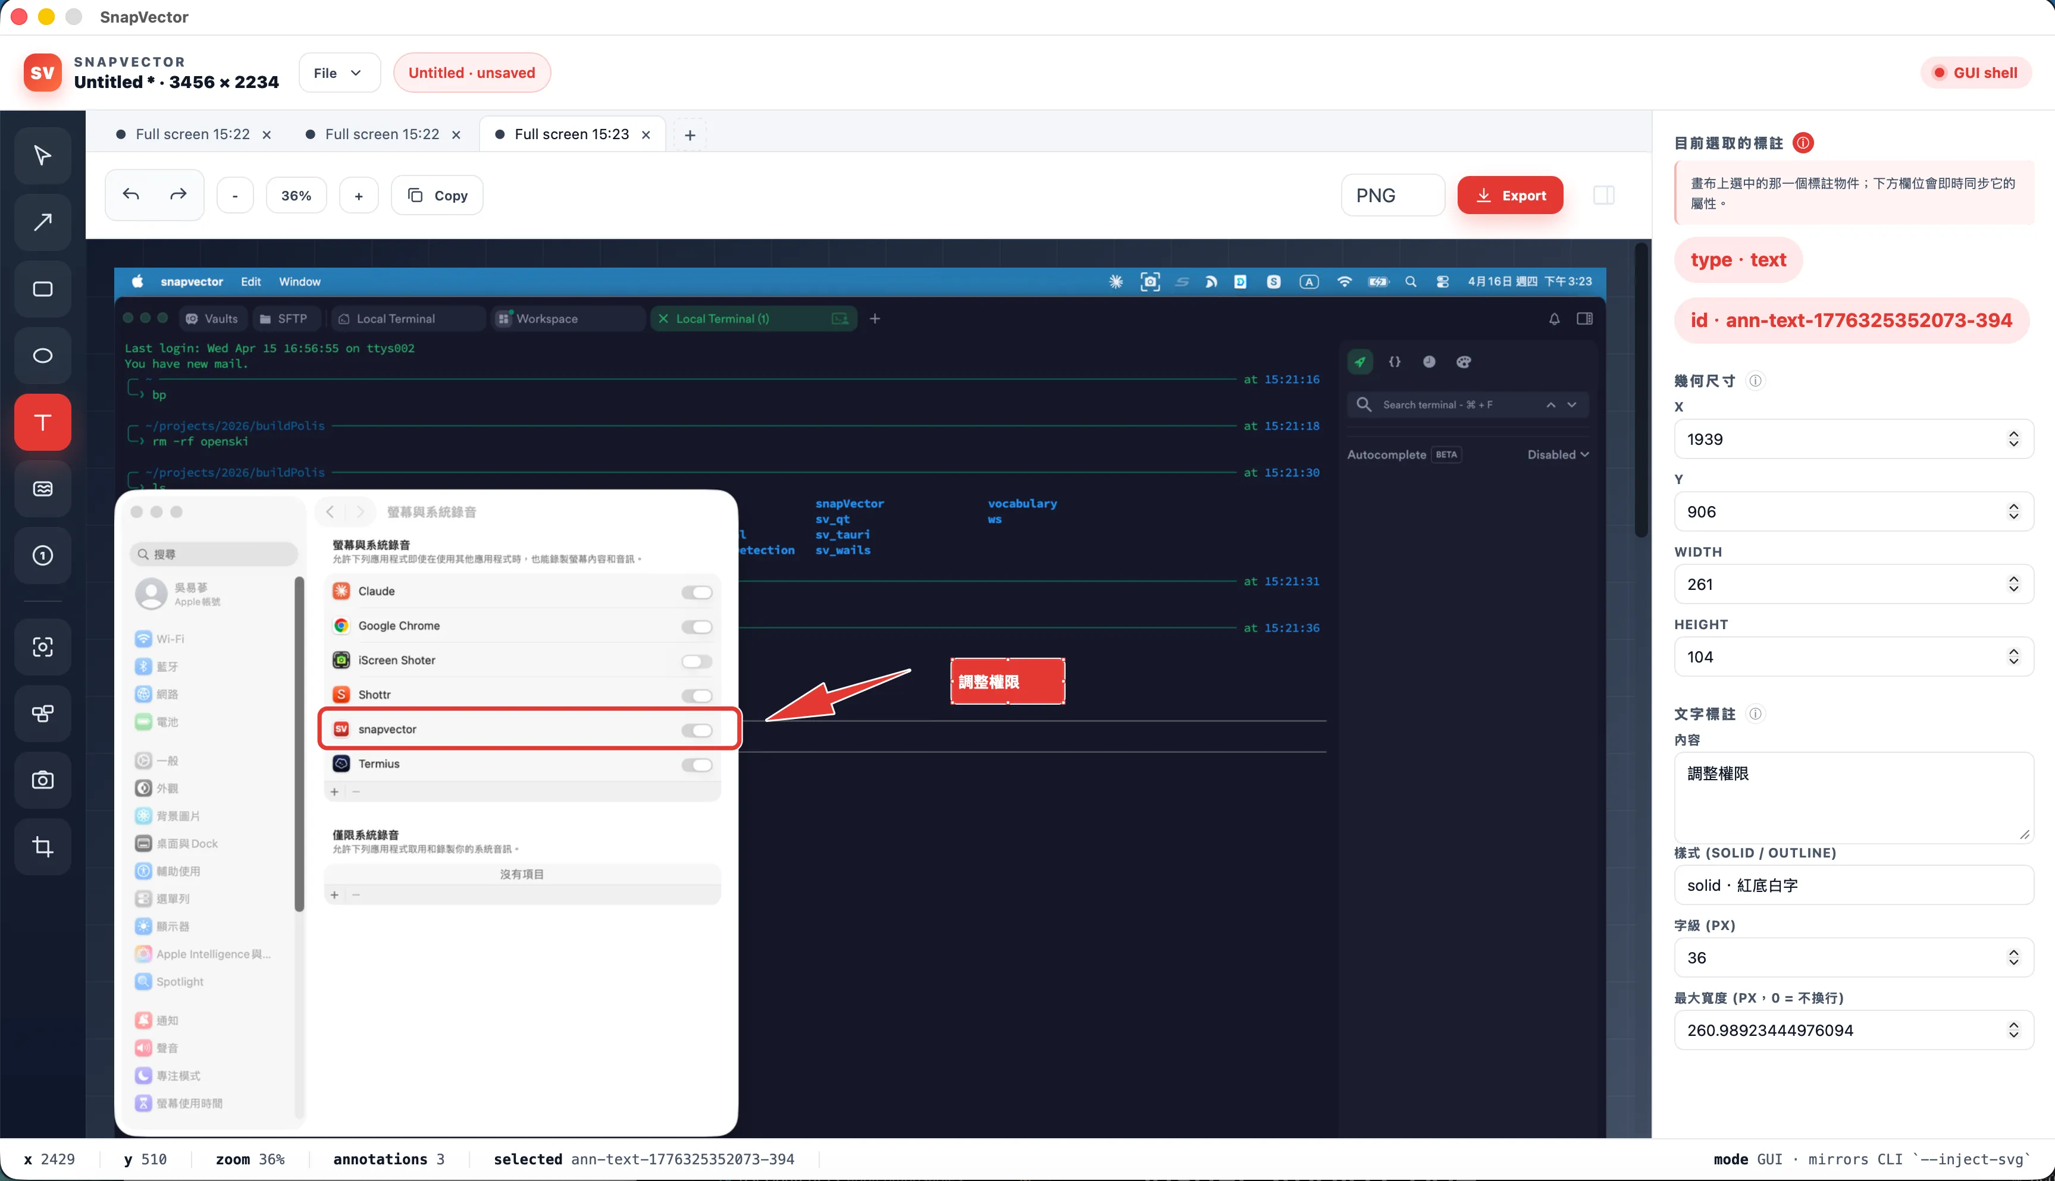This screenshot has height=1181, width=2055.
Task: Click the 最大寬度 max width stepper arrows
Action: coord(2013,1030)
